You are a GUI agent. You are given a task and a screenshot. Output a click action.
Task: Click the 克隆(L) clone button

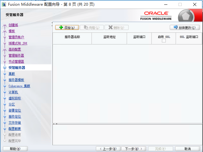pyautogui.click(x=92, y=27)
